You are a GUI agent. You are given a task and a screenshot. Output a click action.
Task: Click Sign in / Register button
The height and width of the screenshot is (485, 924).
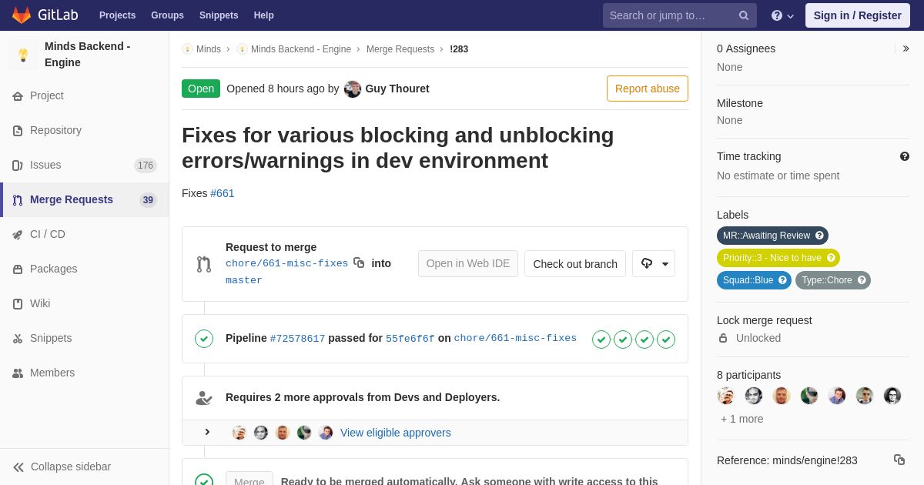point(858,15)
